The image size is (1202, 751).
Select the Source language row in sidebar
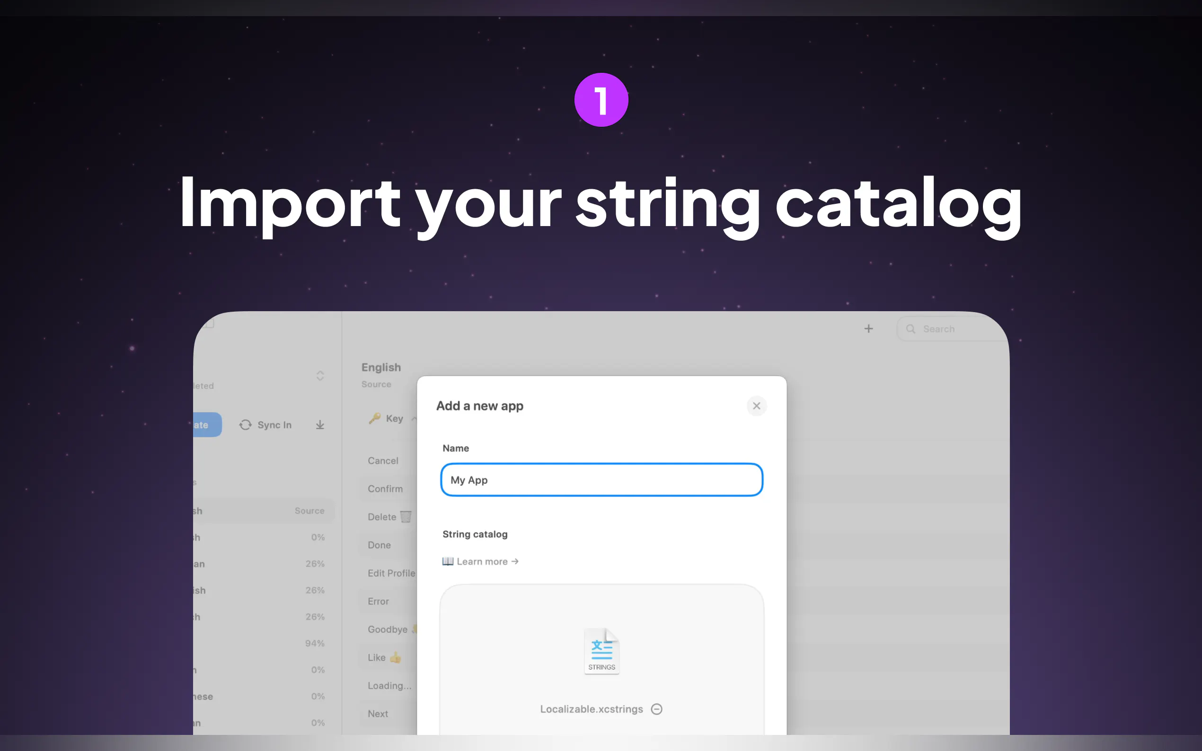(x=264, y=511)
